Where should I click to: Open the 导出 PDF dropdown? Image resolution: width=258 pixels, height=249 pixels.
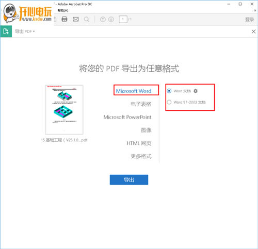pos(25,31)
